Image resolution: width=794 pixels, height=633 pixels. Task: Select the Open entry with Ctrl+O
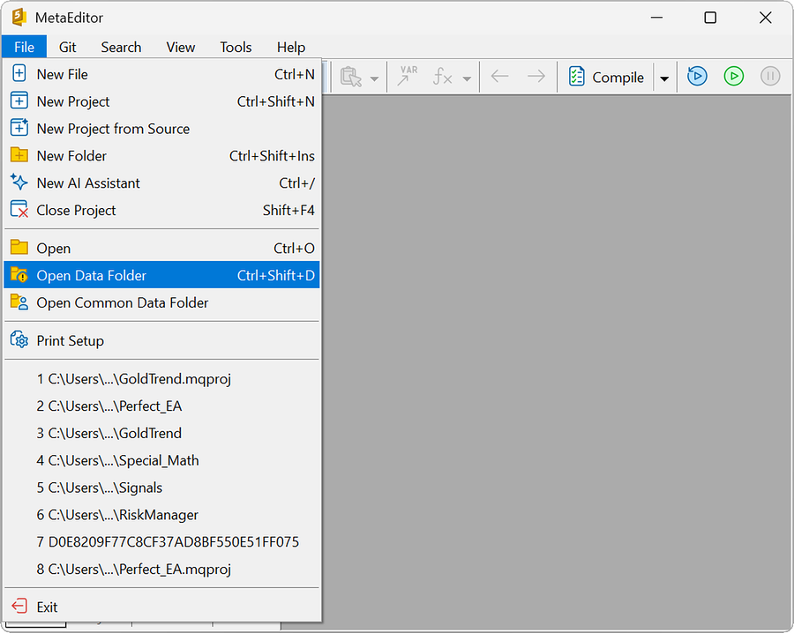point(162,248)
